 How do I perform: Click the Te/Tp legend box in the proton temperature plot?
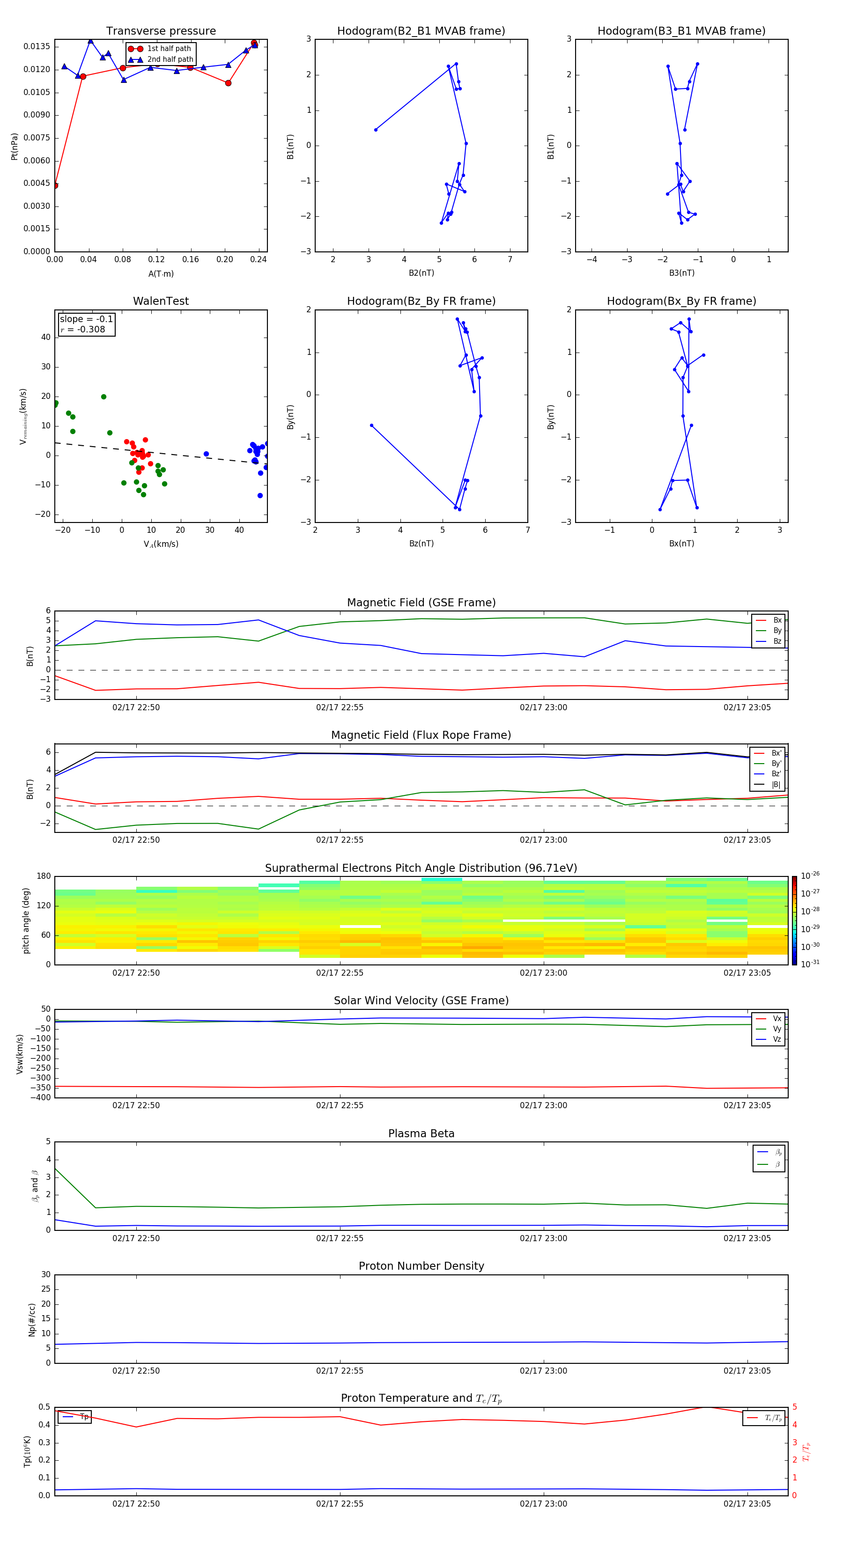[x=764, y=1419]
